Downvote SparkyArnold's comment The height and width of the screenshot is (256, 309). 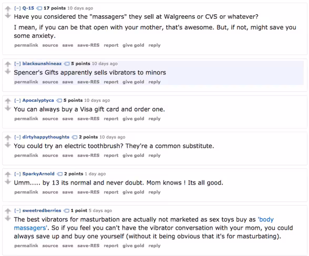coord(8,182)
